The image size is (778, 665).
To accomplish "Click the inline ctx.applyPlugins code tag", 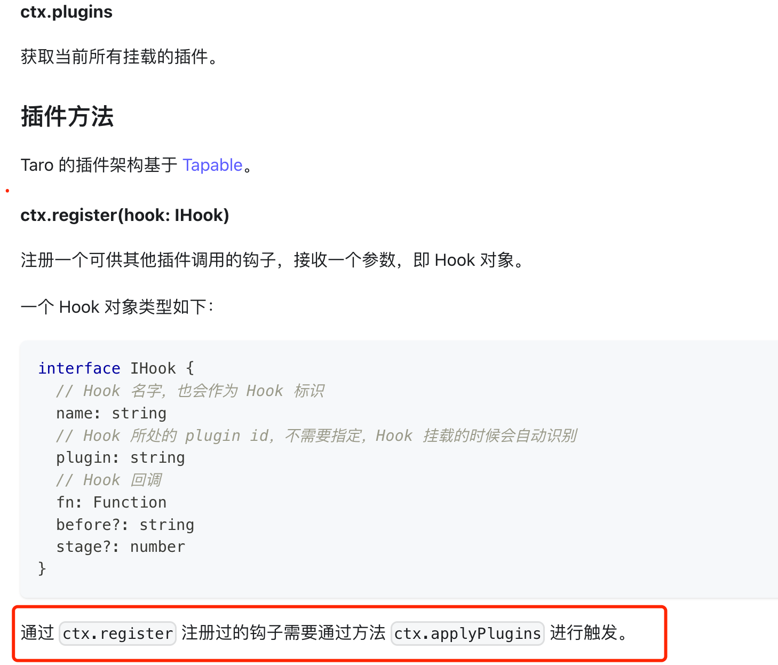I will 467,634.
